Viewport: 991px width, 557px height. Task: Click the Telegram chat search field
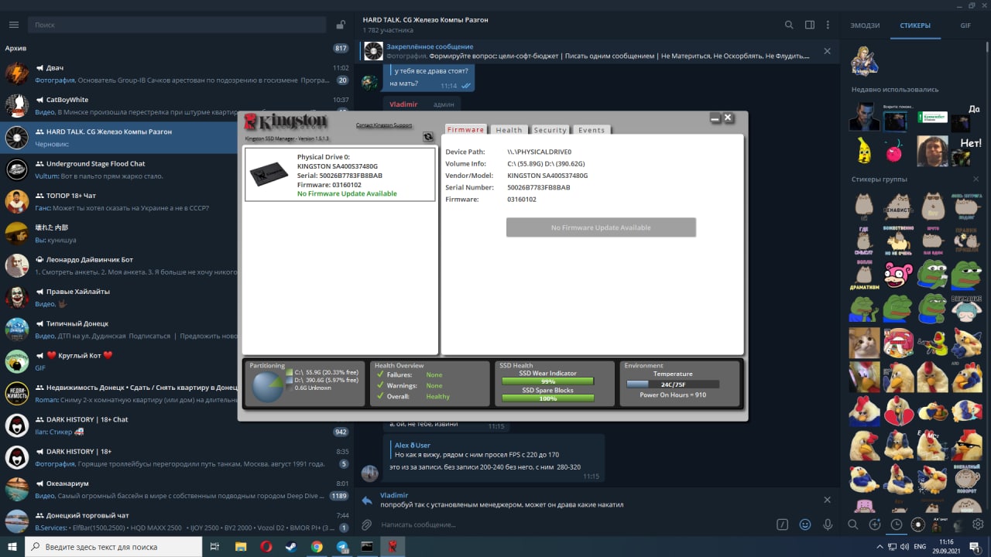177,25
